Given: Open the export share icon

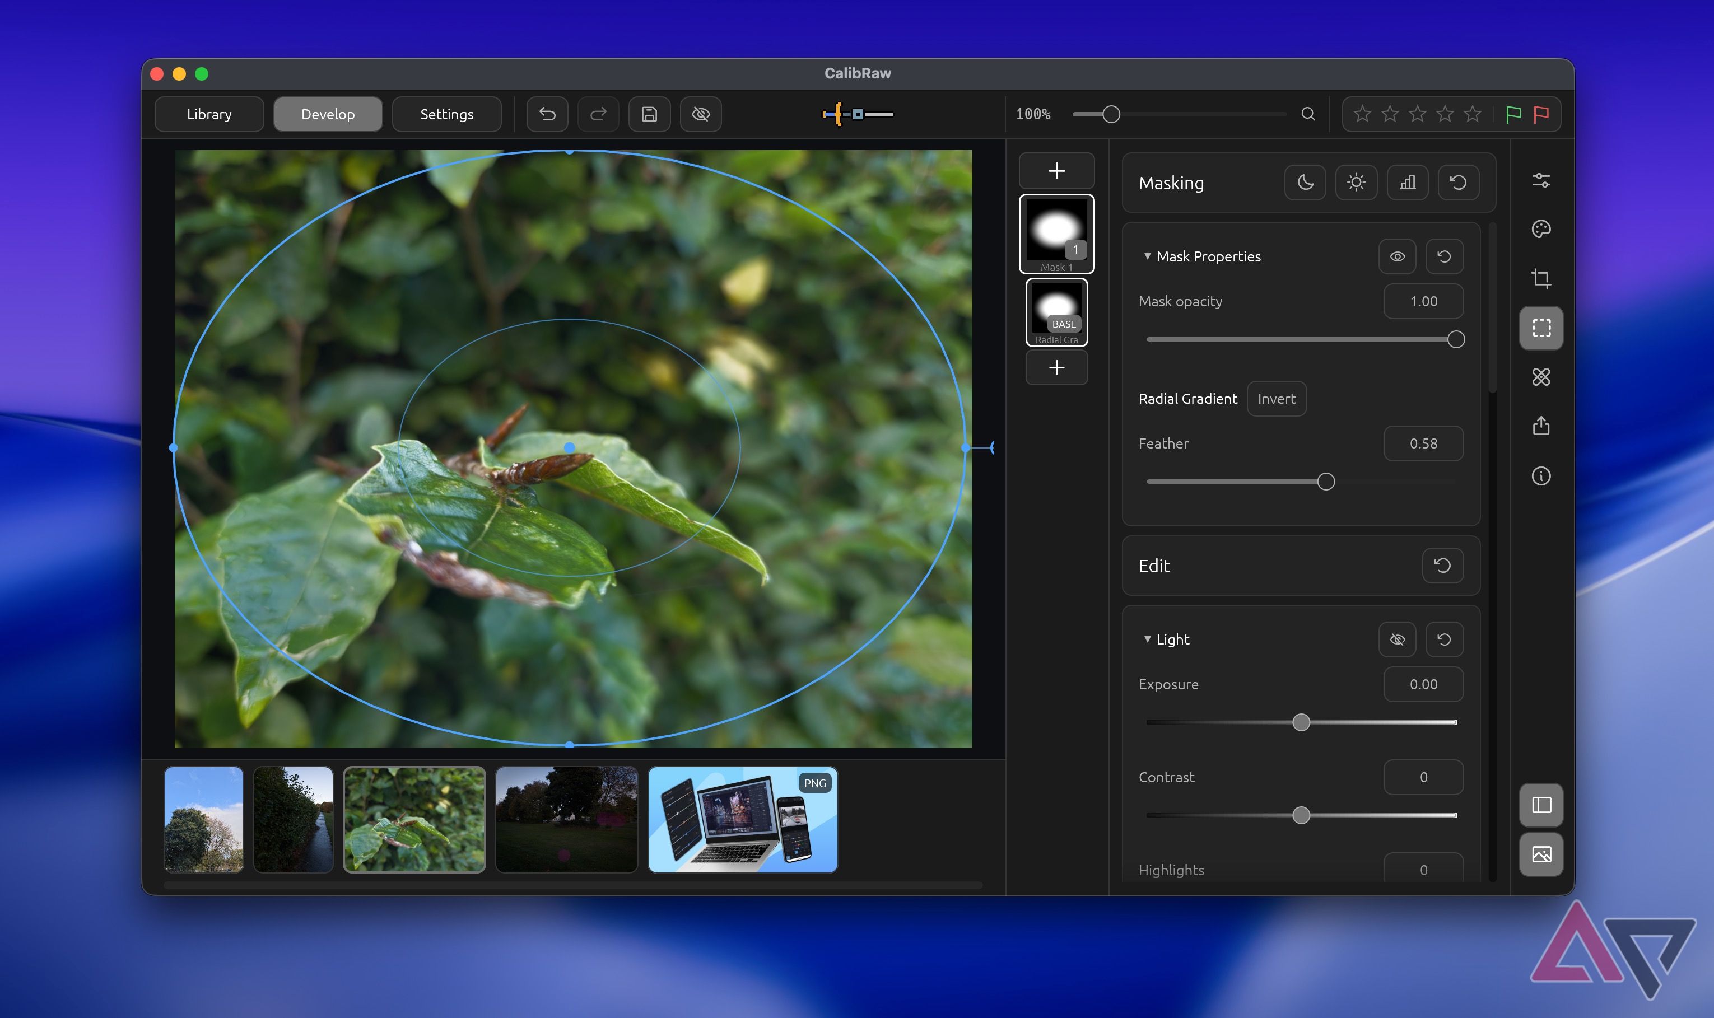Looking at the screenshot, I should [x=1541, y=426].
